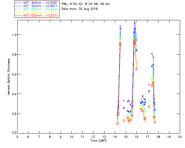Viewport: 185px width, 148px height.
Task: Click the red dashed line sample for 1020nm
Action: (x=18, y=15)
